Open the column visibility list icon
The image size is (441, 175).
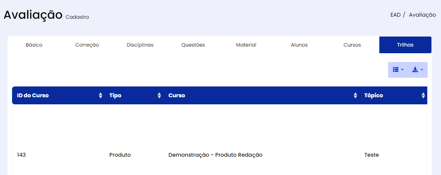pos(396,70)
